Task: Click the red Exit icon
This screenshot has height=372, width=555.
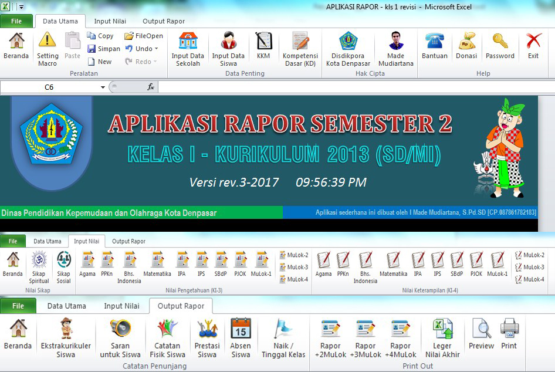Action: tap(533, 40)
